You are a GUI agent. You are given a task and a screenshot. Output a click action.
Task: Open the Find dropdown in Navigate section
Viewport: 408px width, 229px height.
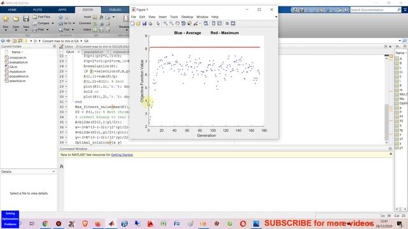[73, 30]
